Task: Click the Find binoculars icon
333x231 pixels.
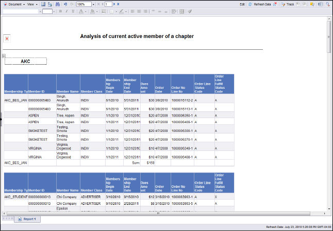Action: tap(57, 4)
